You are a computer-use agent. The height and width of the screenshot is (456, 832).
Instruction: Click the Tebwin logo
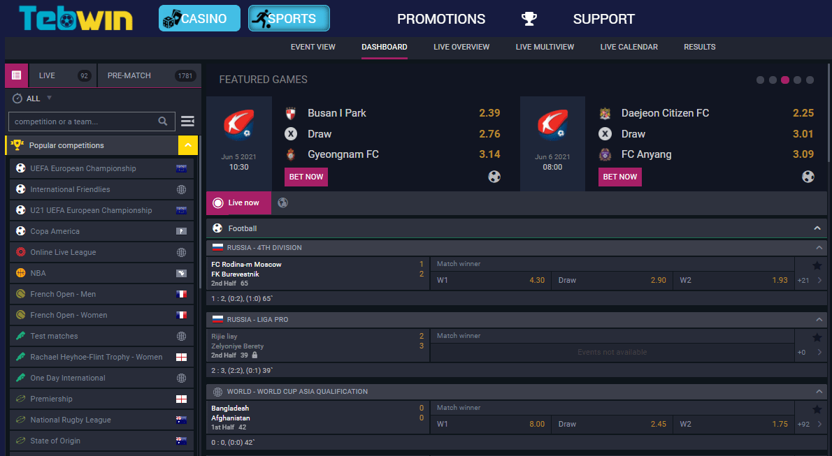tap(76, 19)
